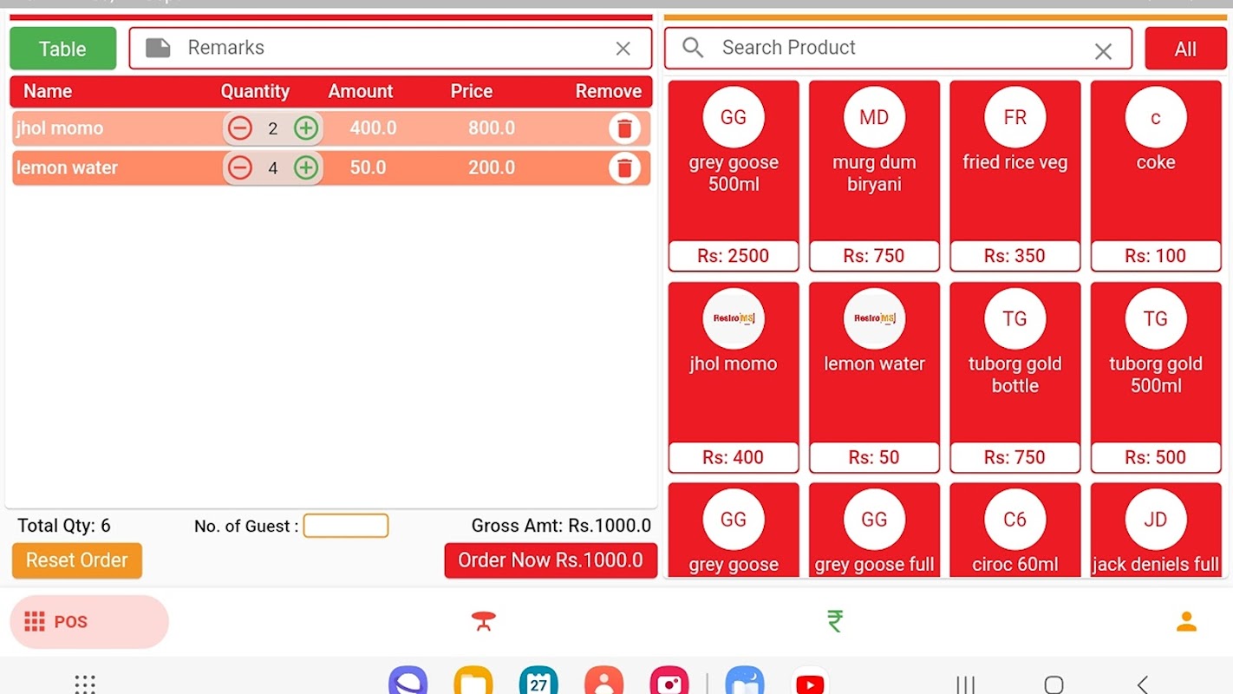Click the Quantity column header

click(255, 91)
